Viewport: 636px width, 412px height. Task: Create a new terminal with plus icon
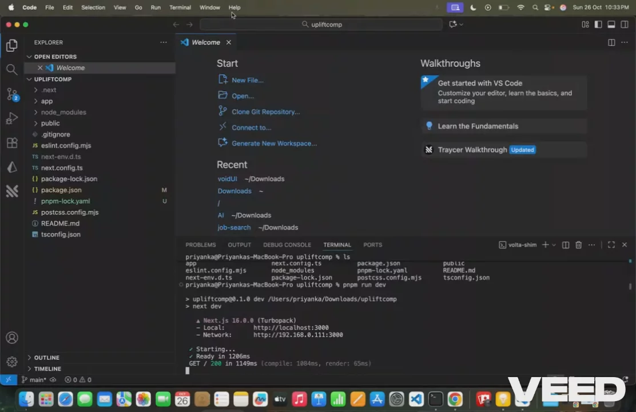545,245
